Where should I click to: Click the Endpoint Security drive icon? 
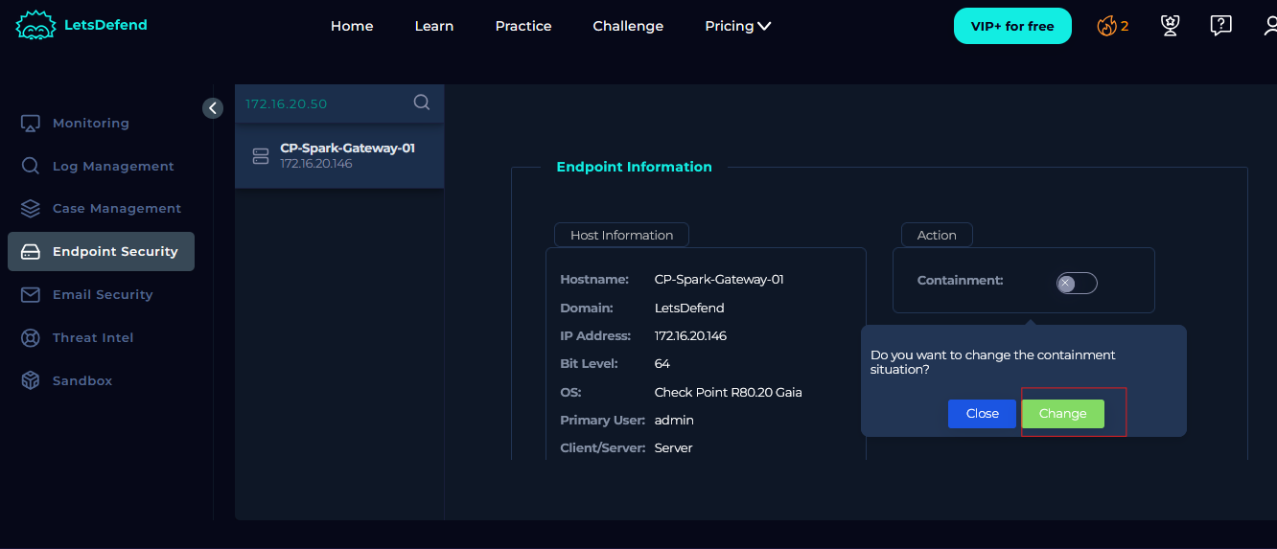(31, 252)
